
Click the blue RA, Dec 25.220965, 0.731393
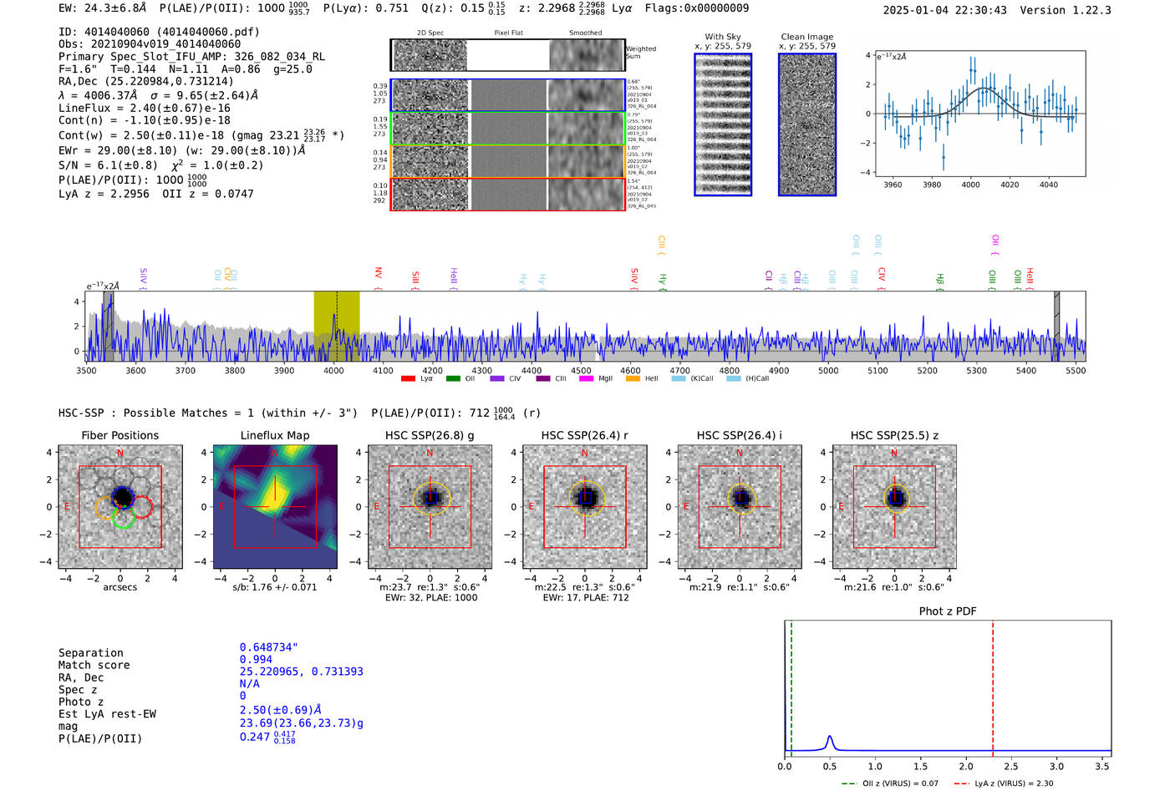tap(301, 672)
